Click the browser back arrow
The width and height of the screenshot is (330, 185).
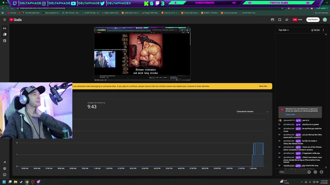[3, 8]
